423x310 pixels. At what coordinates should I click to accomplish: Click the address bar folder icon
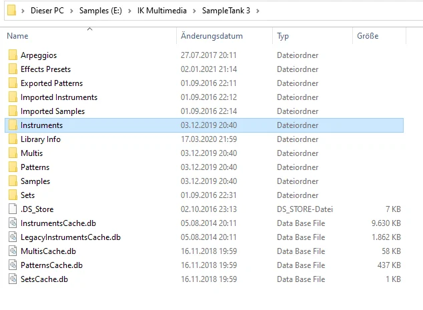coord(11,10)
